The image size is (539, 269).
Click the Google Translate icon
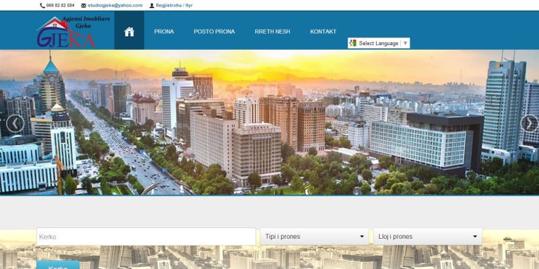click(x=352, y=43)
